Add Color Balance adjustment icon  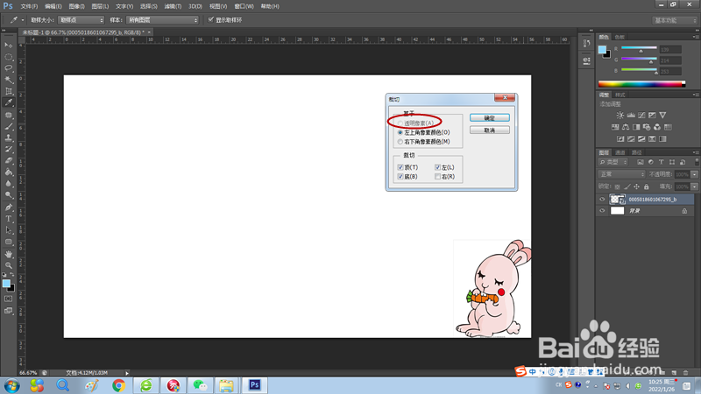tap(626, 127)
